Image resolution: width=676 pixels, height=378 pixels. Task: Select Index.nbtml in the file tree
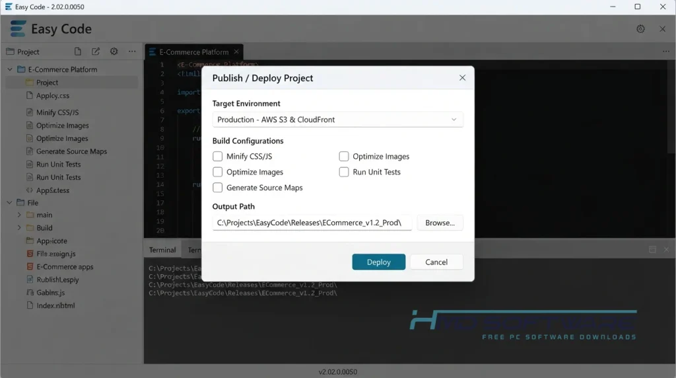pos(55,305)
